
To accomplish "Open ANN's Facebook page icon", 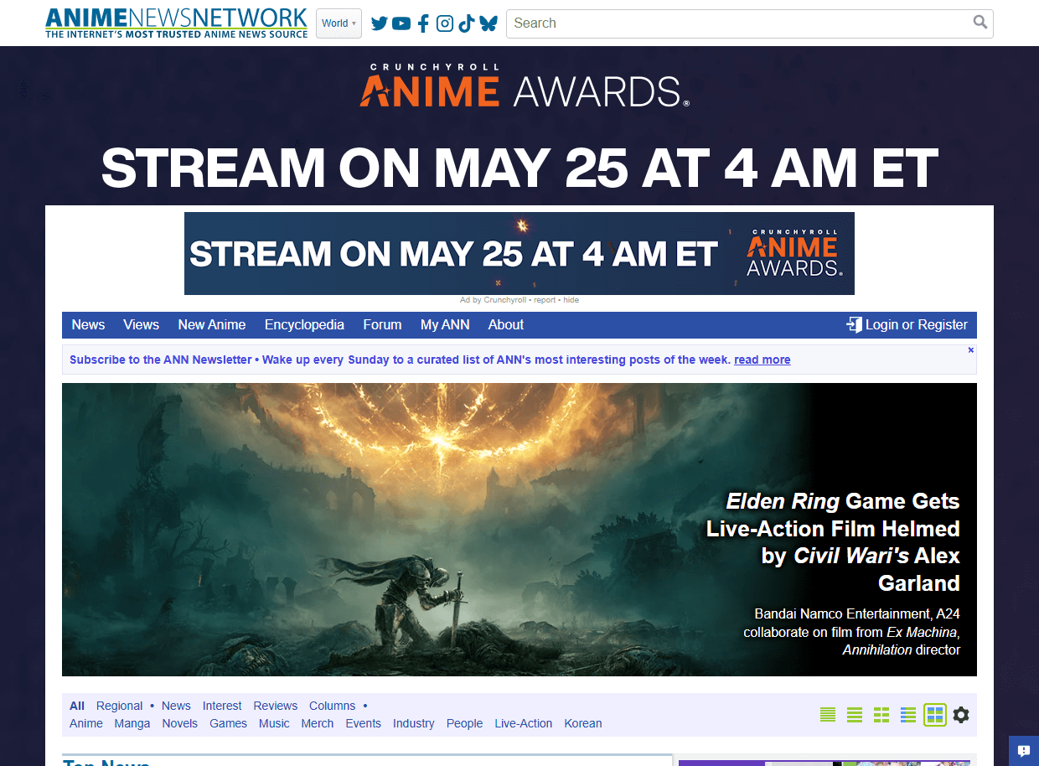I will click(x=423, y=23).
